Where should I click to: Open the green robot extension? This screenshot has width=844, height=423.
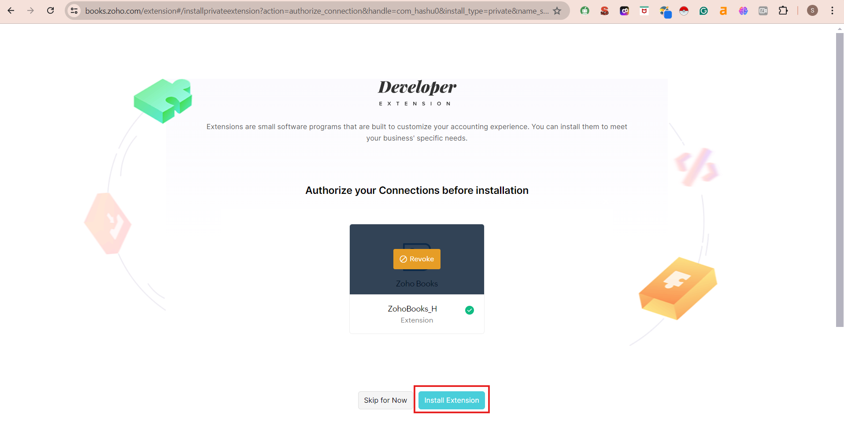(x=585, y=11)
